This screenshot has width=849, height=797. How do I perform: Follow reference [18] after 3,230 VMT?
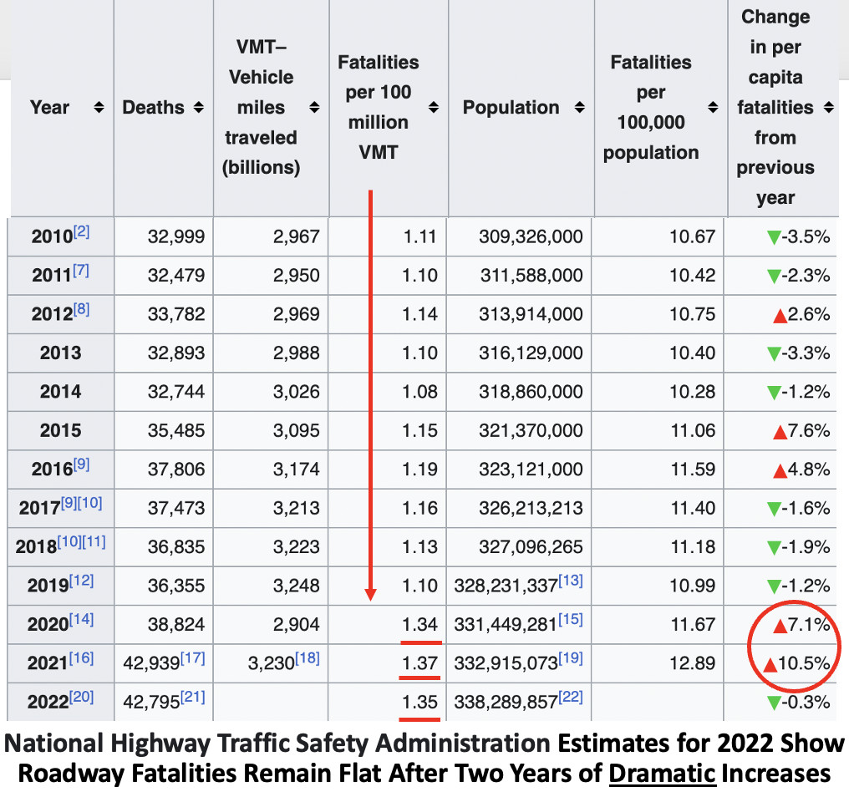[308, 658]
